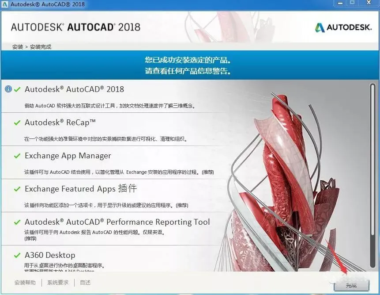Select the Exchange App Manager title
This screenshot has width=380, height=295.
point(68,156)
